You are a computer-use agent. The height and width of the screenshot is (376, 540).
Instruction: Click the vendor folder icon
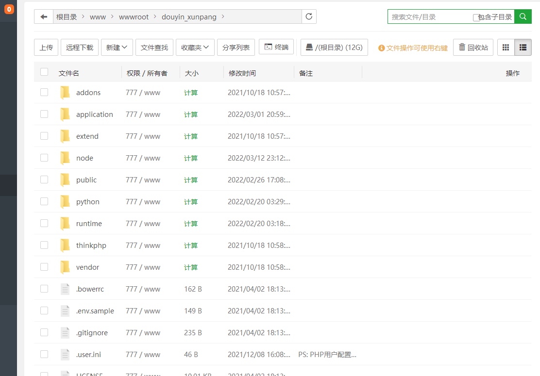click(65, 267)
